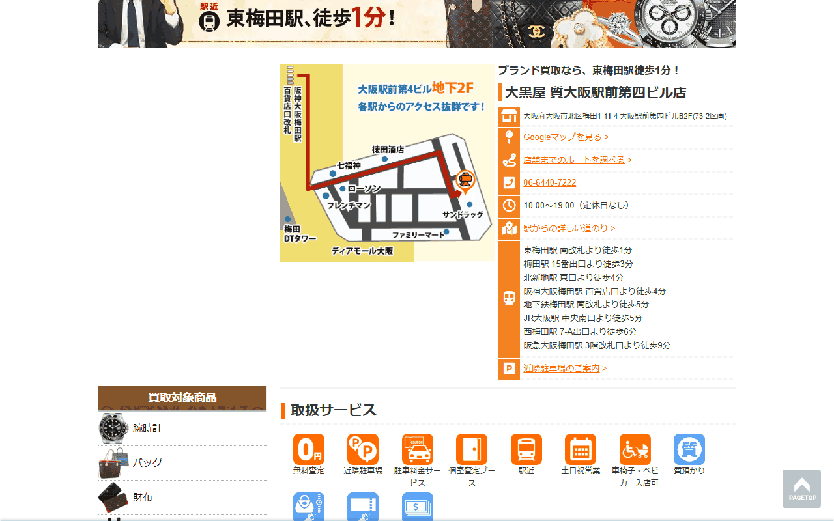Click 北新地駅 東口より徒歩4分 text
The image size is (834, 521).
[573, 278]
